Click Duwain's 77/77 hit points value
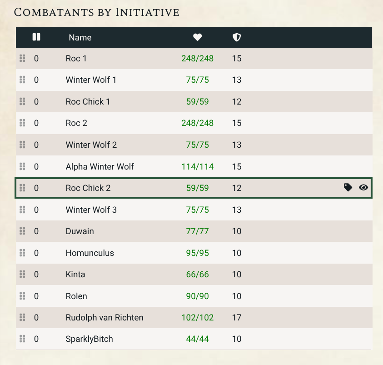The height and width of the screenshot is (365, 383). [197, 231]
